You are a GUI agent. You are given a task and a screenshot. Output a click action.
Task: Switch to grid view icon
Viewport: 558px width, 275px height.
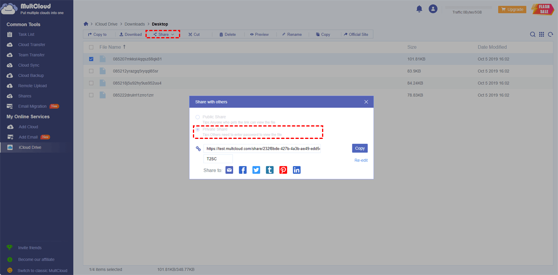[542, 34]
